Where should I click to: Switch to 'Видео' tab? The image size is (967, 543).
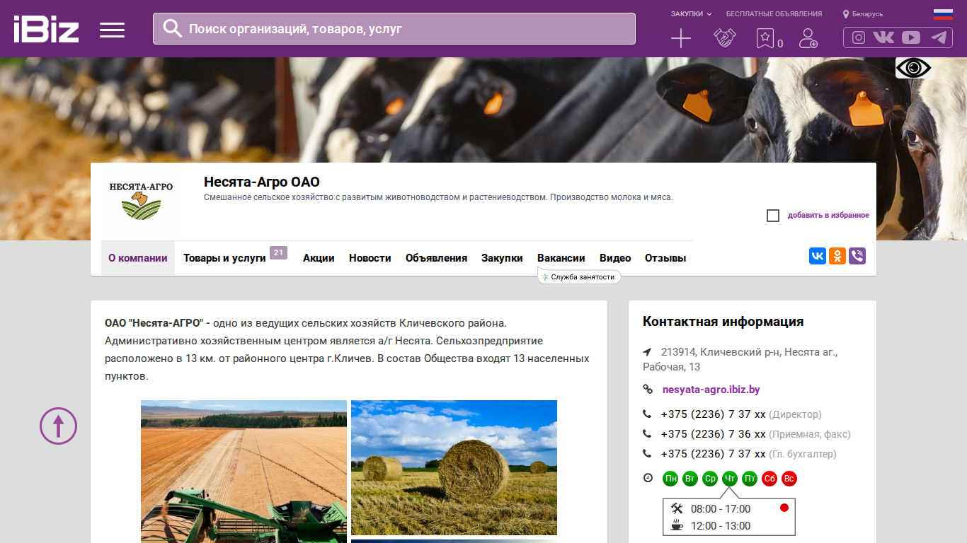[x=615, y=258]
